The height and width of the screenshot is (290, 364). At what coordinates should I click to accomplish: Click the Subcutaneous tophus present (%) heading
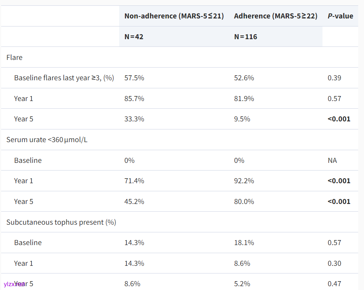61,222
